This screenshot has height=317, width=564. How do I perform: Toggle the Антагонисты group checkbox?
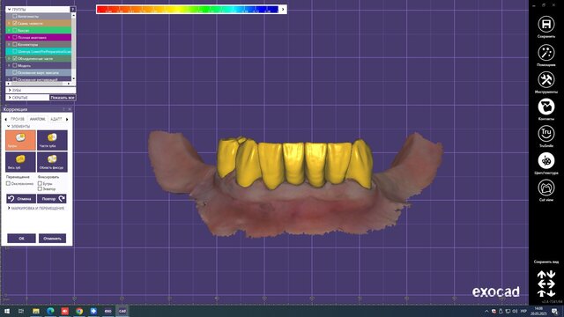click(15, 16)
